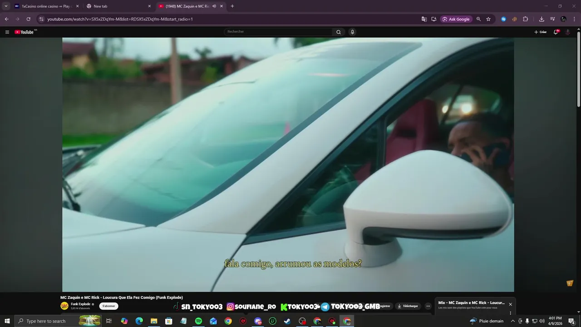Open Task View on the taskbar
The image size is (581, 327).
click(x=109, y=321)
